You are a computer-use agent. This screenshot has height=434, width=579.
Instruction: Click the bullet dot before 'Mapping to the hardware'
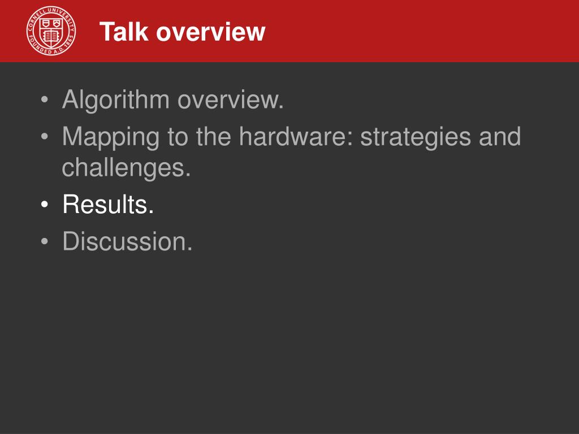pos(45,137)
